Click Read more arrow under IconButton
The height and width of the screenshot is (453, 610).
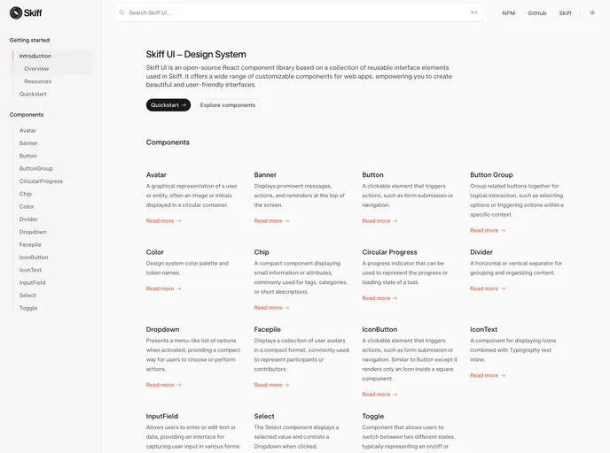click(x=379, y=395)
